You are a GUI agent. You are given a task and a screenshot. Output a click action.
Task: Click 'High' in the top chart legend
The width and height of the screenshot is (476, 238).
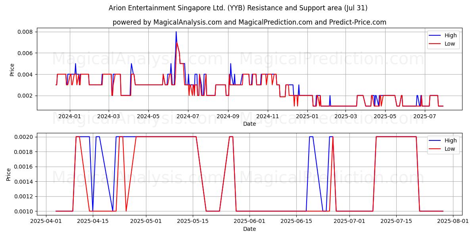[x=451, y=35]
